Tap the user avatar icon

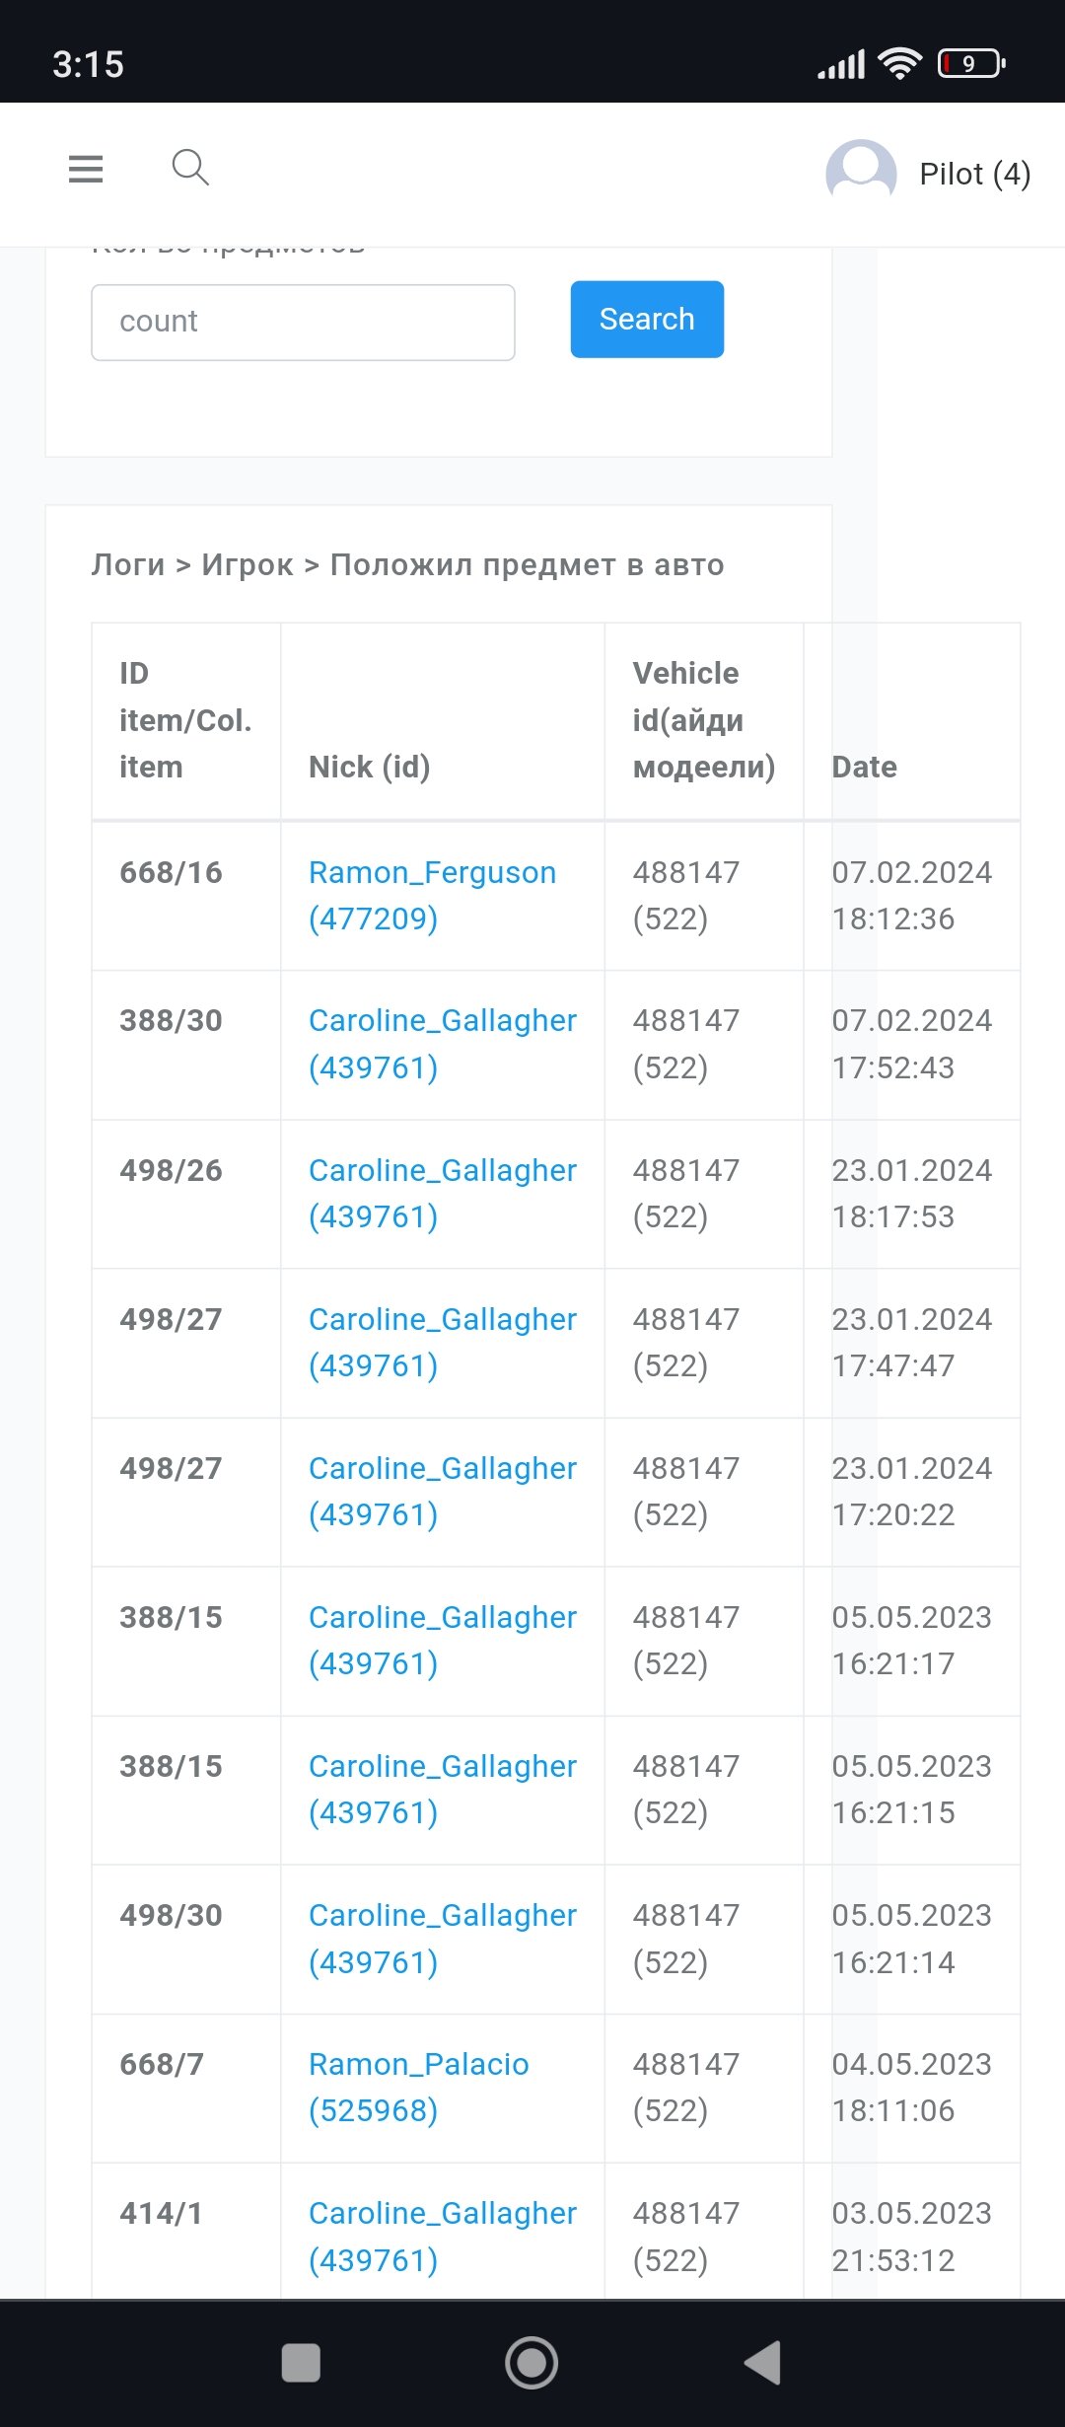click(861, 174)
